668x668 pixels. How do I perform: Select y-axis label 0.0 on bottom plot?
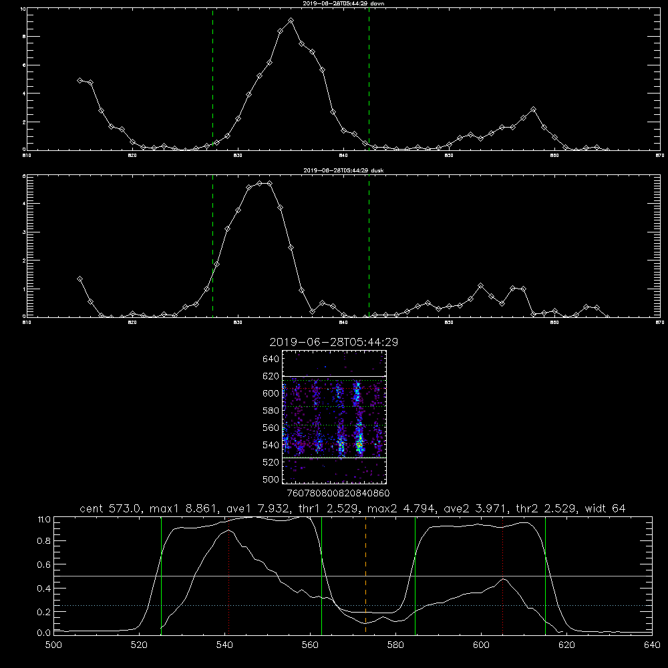44,633
